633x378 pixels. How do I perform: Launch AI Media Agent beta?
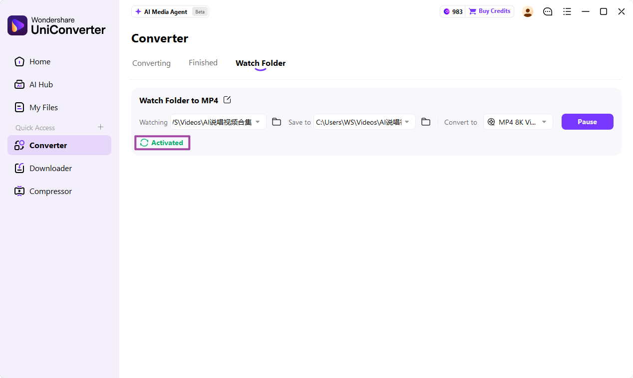click(170, 11)
